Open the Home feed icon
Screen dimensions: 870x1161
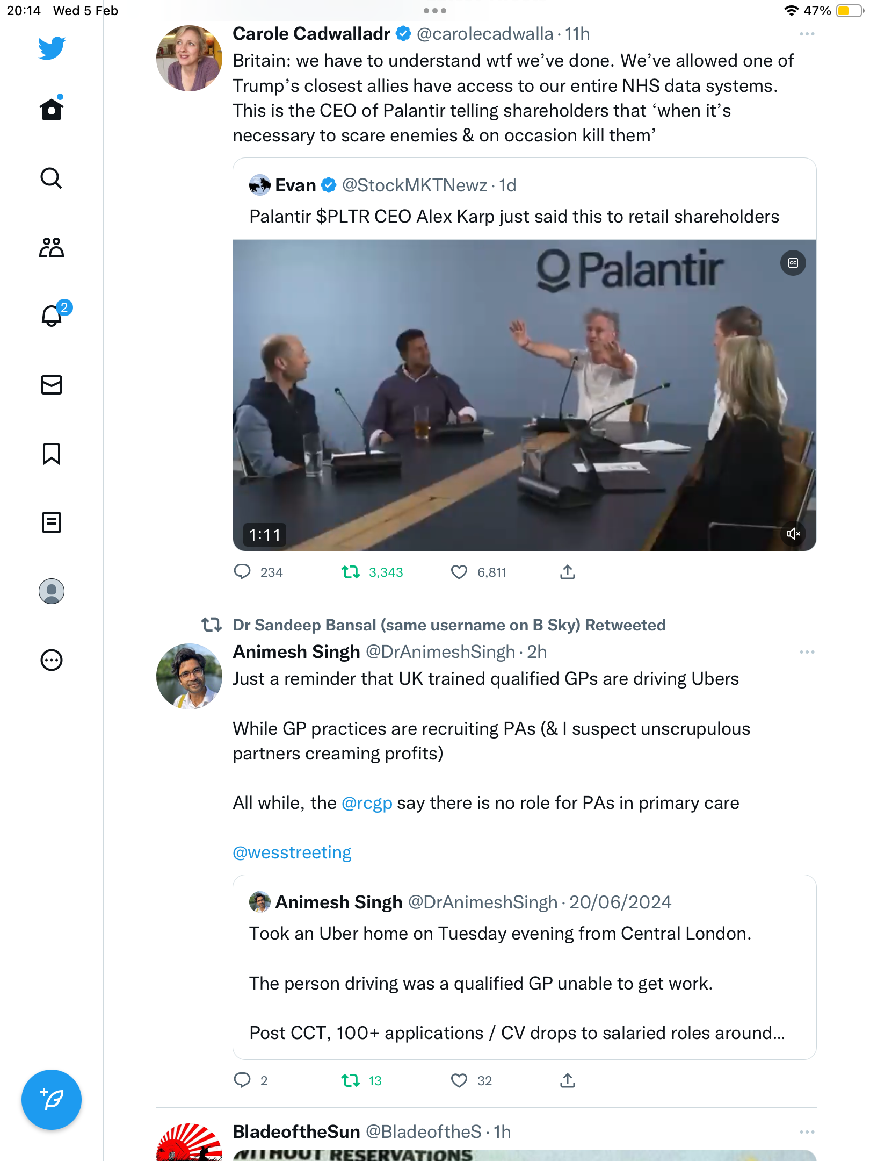click(x=52, y=109)
